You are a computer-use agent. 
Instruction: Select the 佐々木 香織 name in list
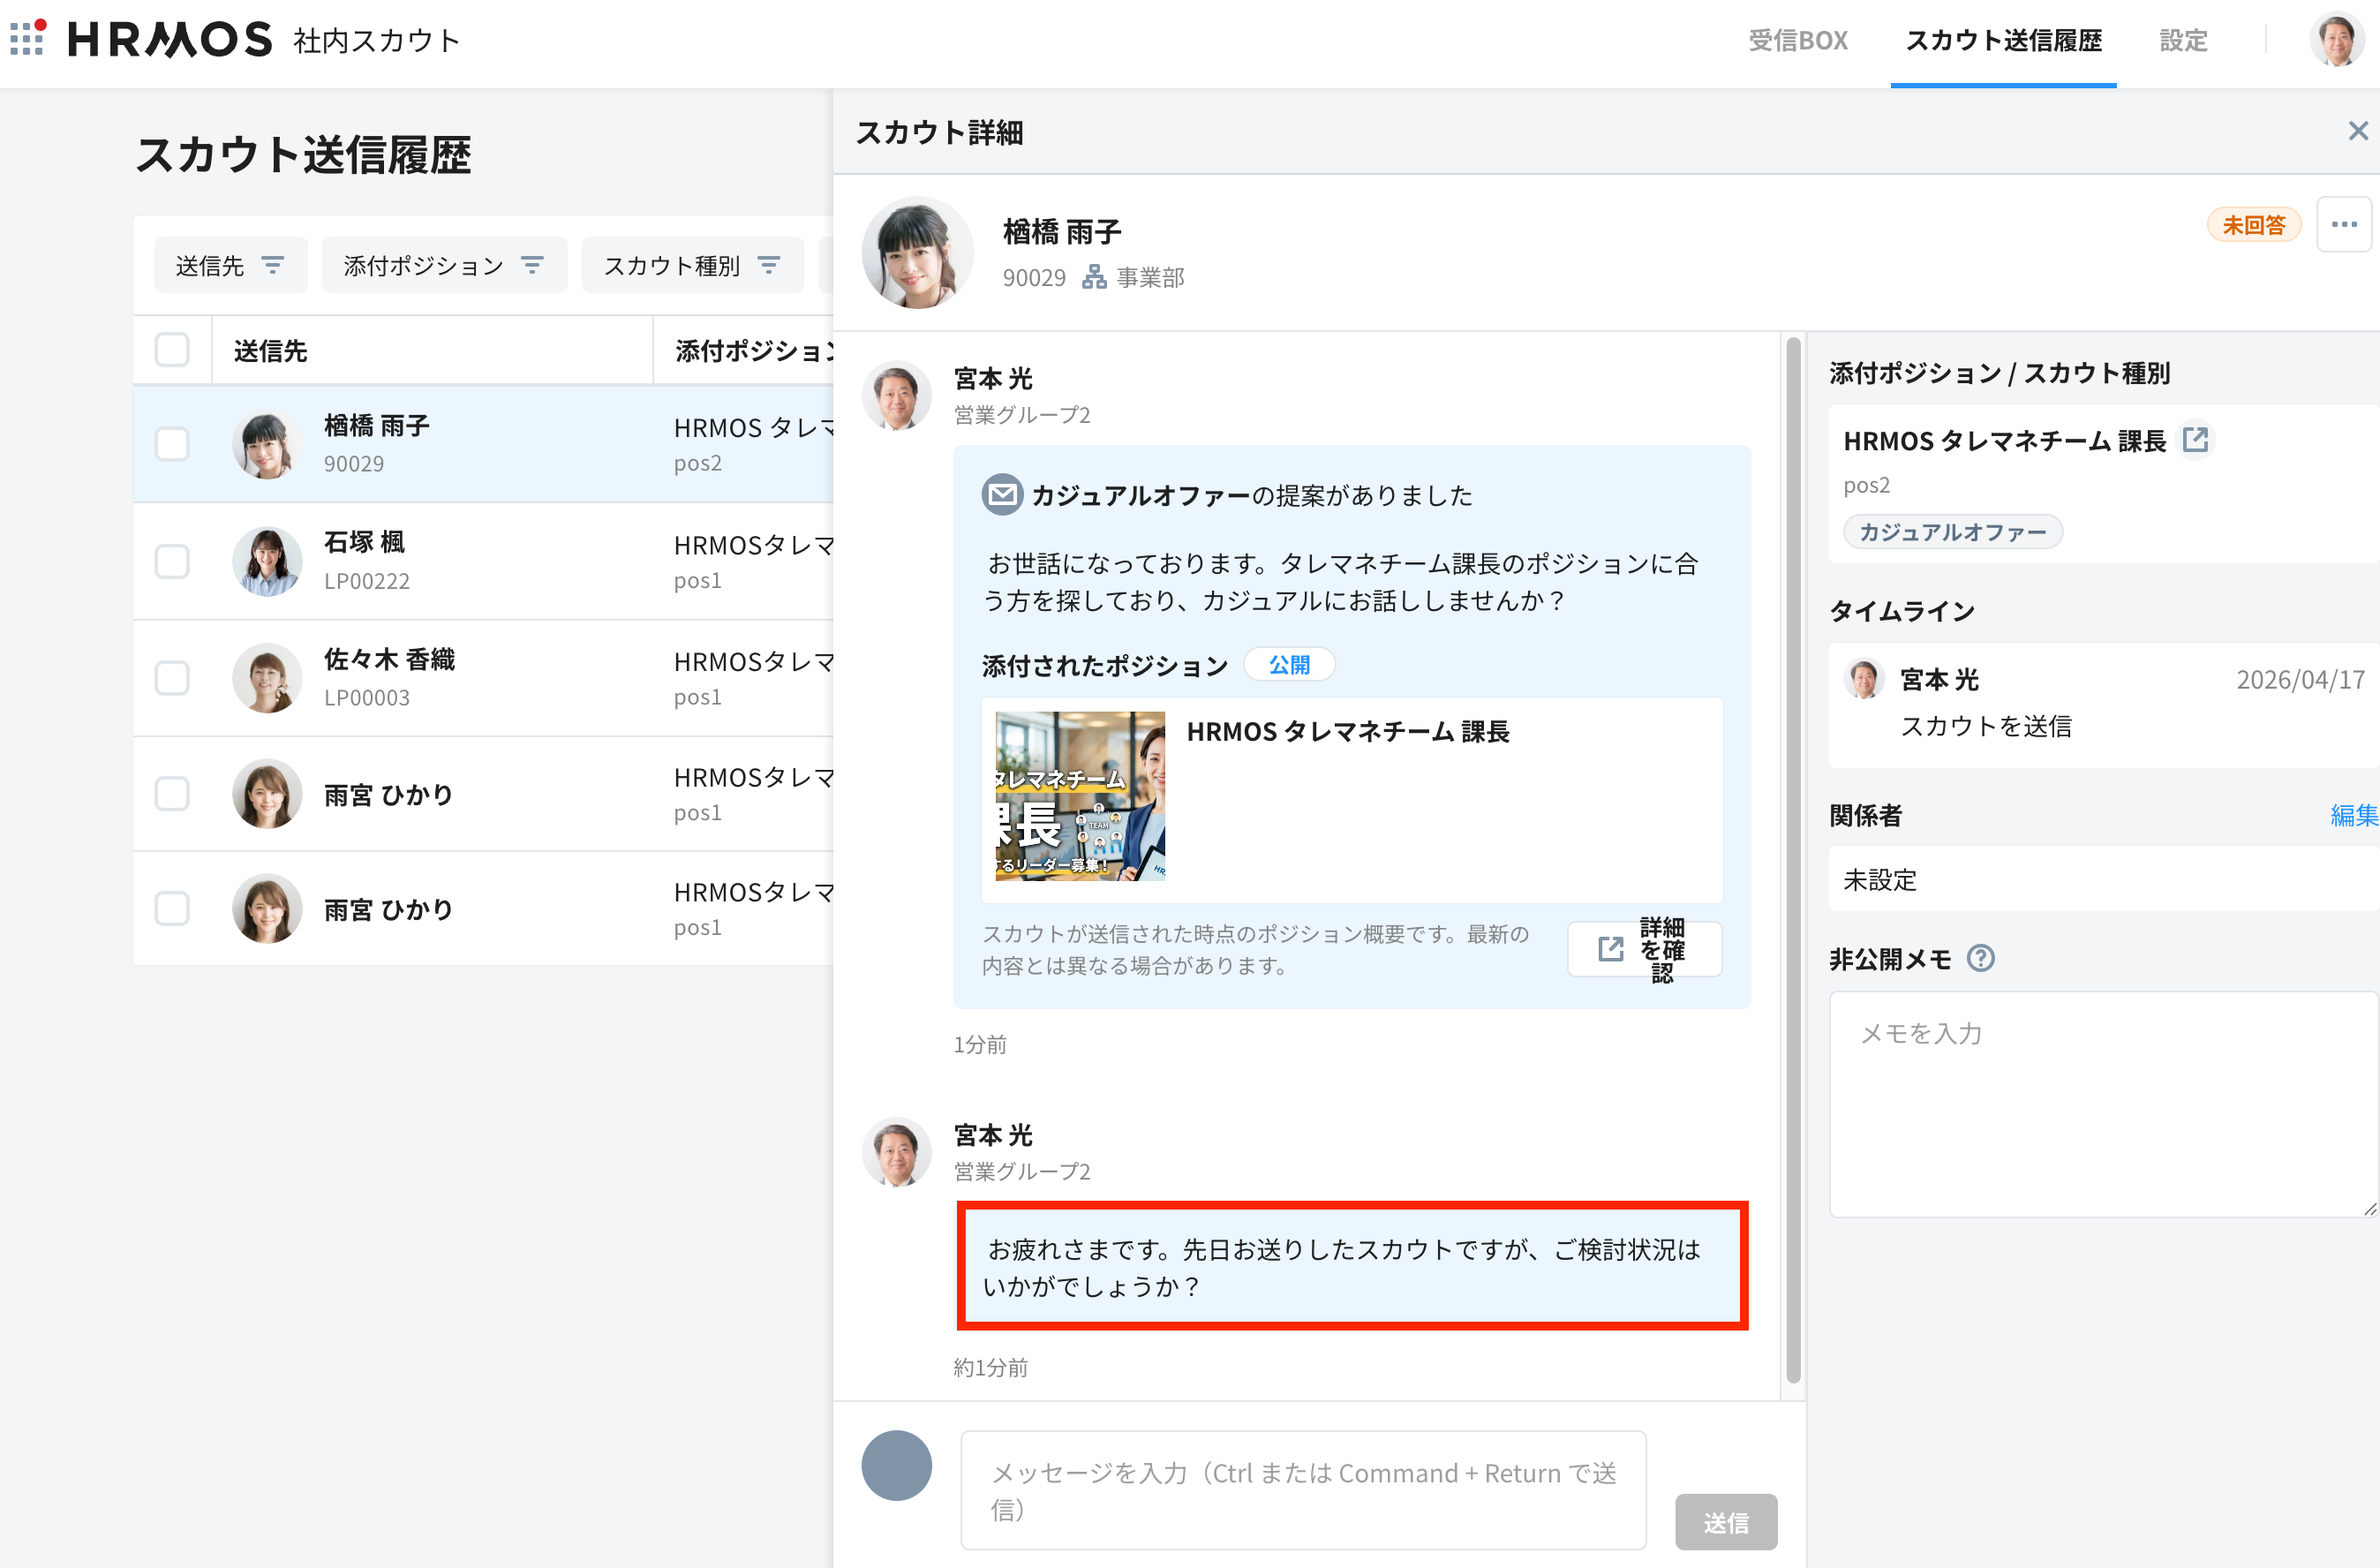coord(389,659)
